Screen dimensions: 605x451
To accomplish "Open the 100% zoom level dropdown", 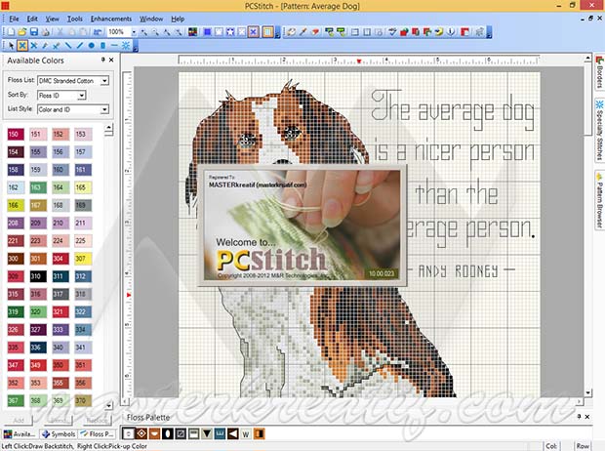I will 134,32.
